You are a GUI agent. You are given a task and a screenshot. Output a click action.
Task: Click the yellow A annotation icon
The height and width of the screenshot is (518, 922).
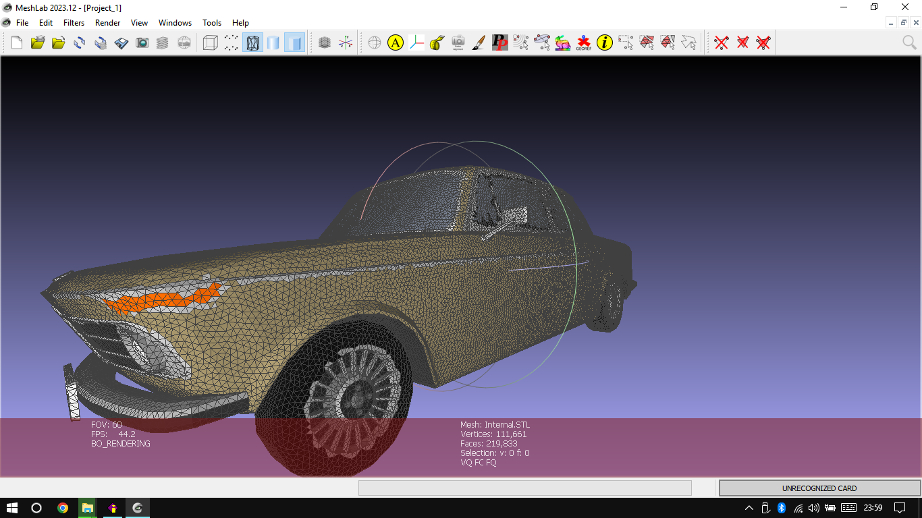(x=396, y=43)
